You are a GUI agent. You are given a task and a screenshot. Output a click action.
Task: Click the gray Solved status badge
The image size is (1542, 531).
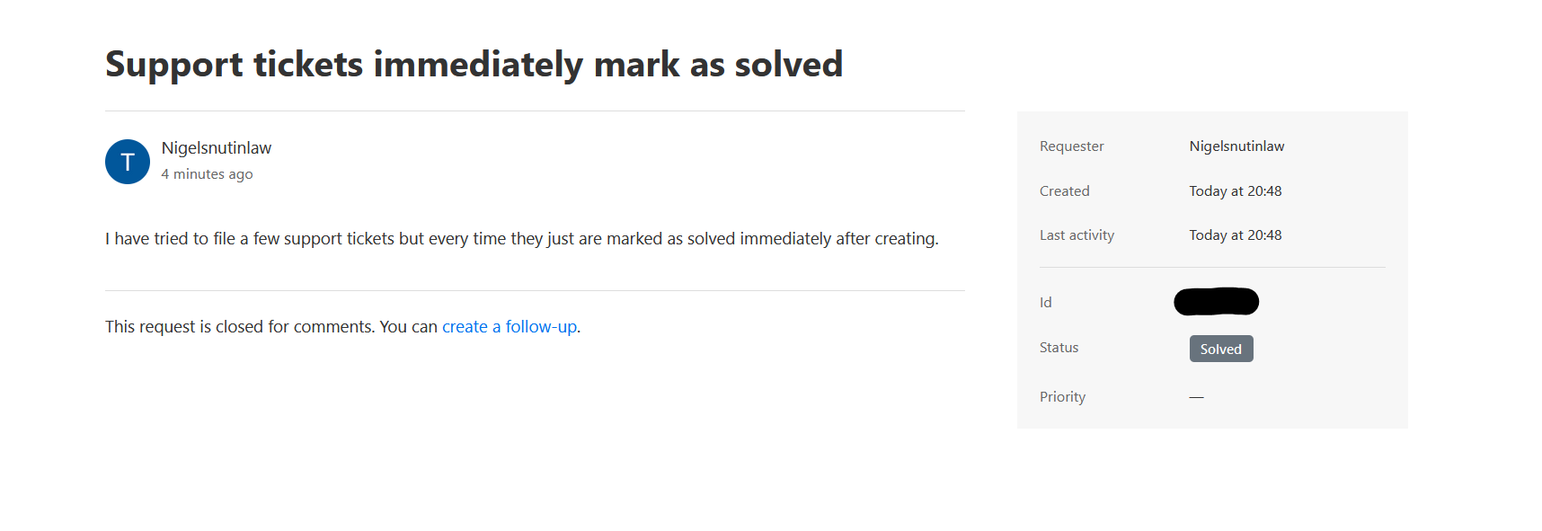click(1220, 349)
